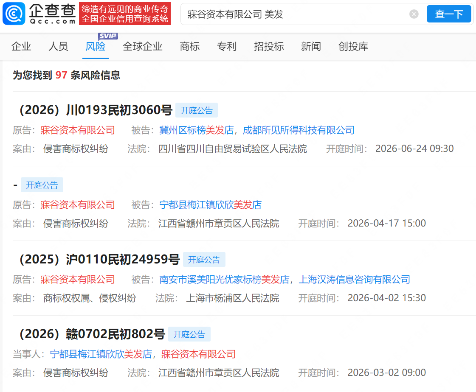This screenshot has width=476, height=392.
Task: Clear the search box with X icon
Action: (414, 14)
